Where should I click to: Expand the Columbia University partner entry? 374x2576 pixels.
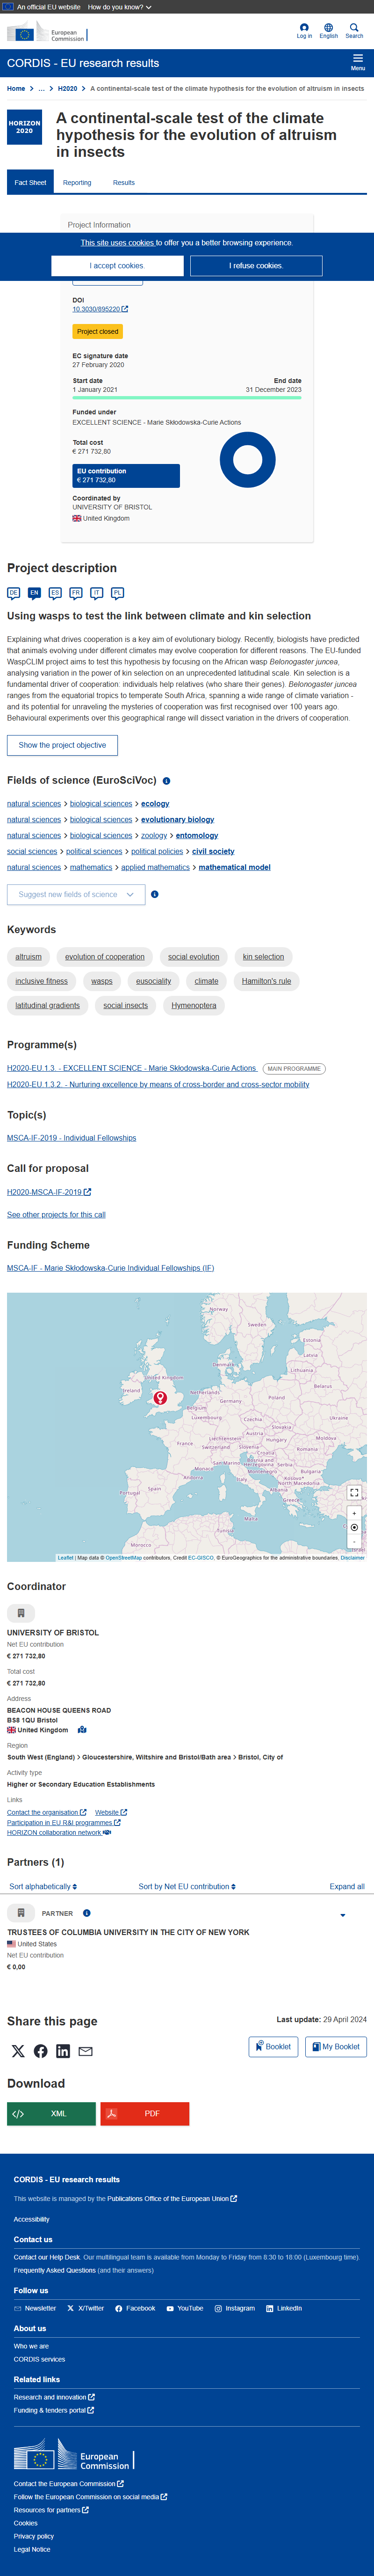(x=343, y=1915)
